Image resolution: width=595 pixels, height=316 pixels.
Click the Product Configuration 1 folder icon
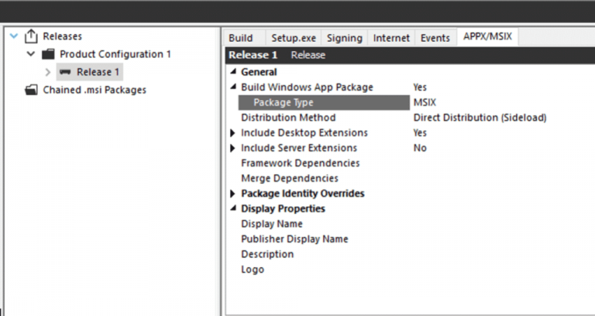[x=48, y=54]
